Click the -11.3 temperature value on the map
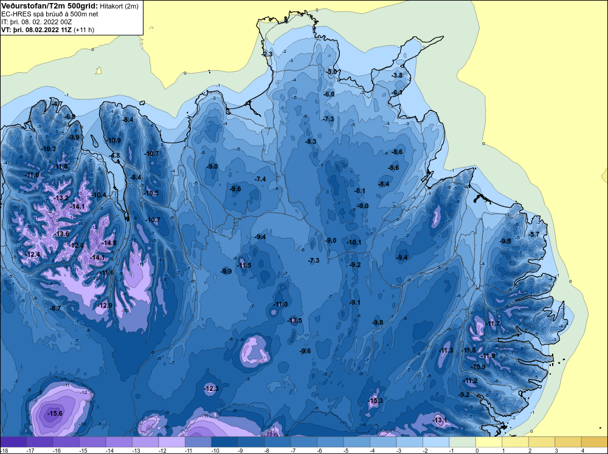608x454 pixels. (446, 350)
